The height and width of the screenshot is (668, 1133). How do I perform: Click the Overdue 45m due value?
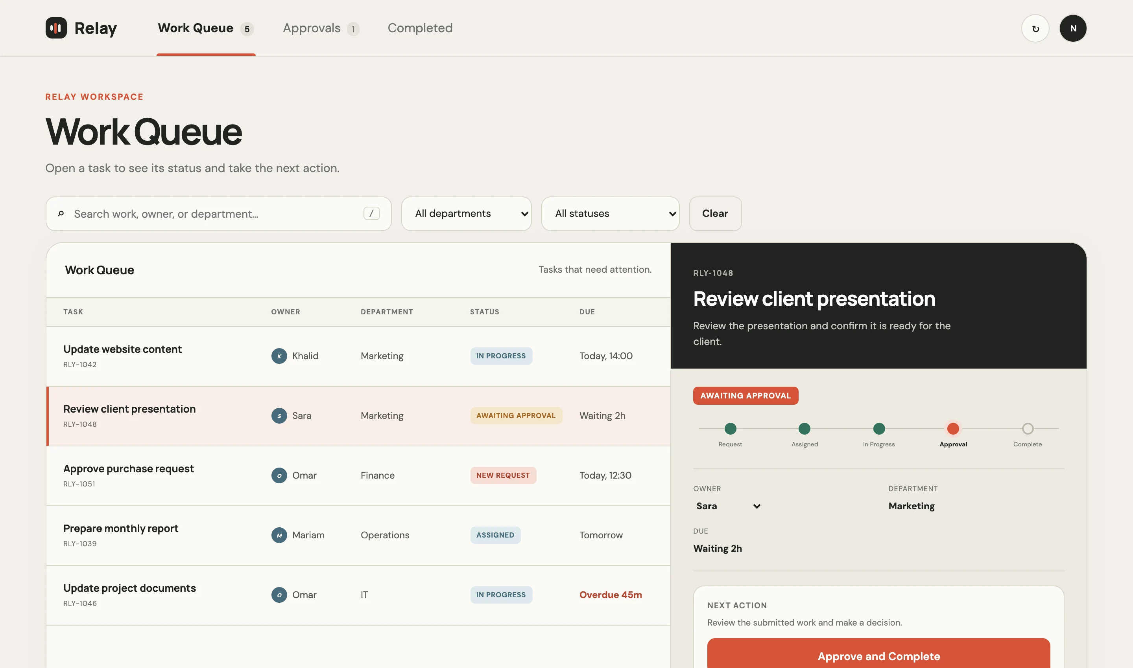(611, 595)
